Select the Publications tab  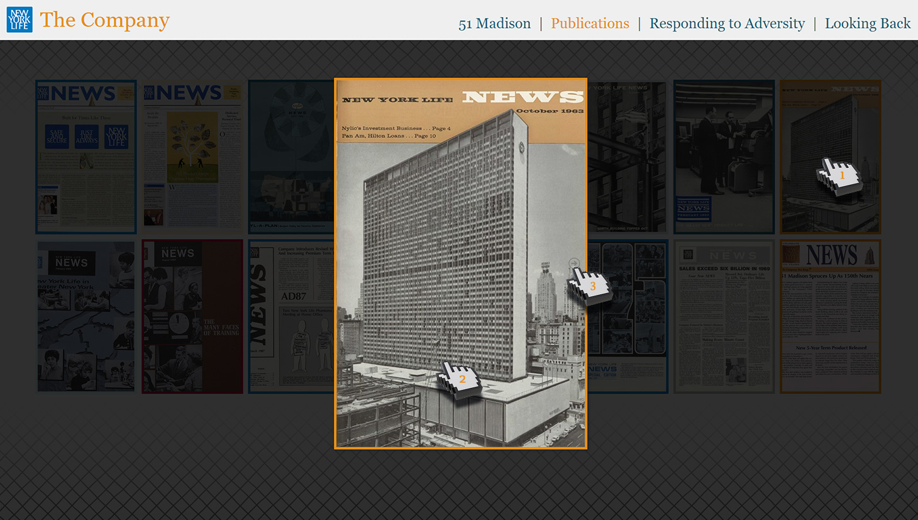click(590, 23)
